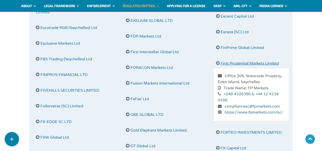Click the compliancesc@fpmarkets.com email link
Screen dimensions: 322x151
pyautogui.click(x=252, y=106)
